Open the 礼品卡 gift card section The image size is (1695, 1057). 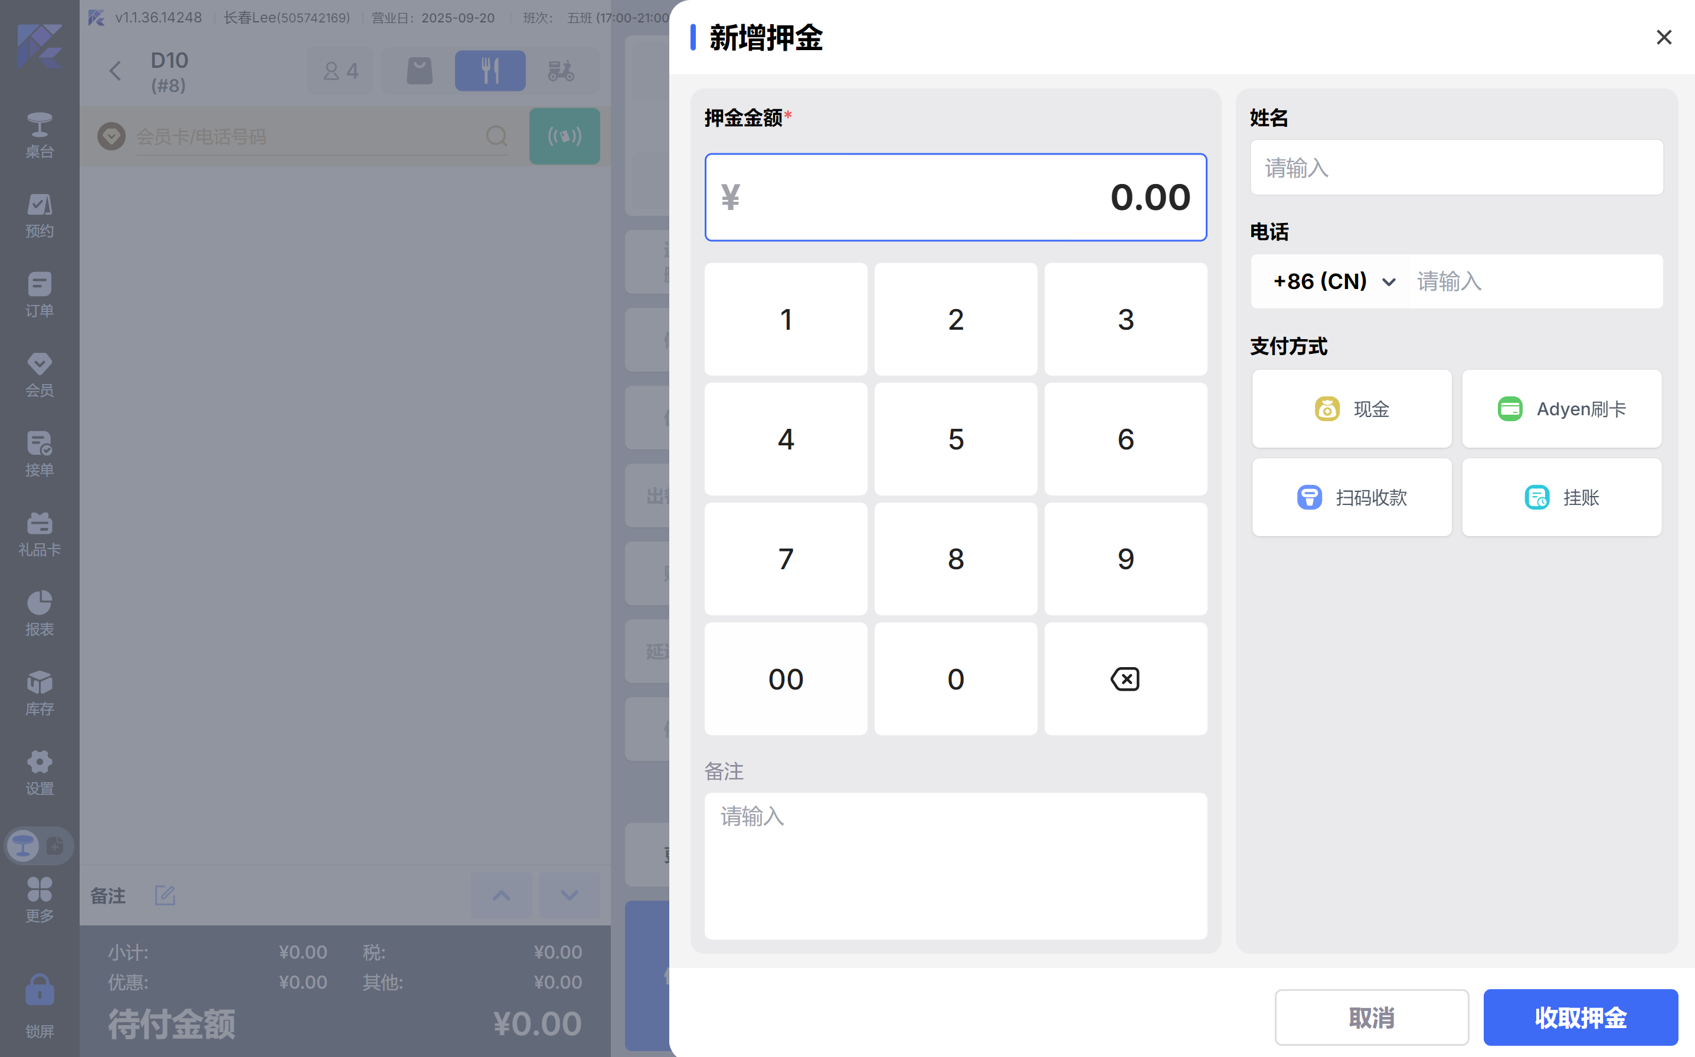tap(39, 534)
